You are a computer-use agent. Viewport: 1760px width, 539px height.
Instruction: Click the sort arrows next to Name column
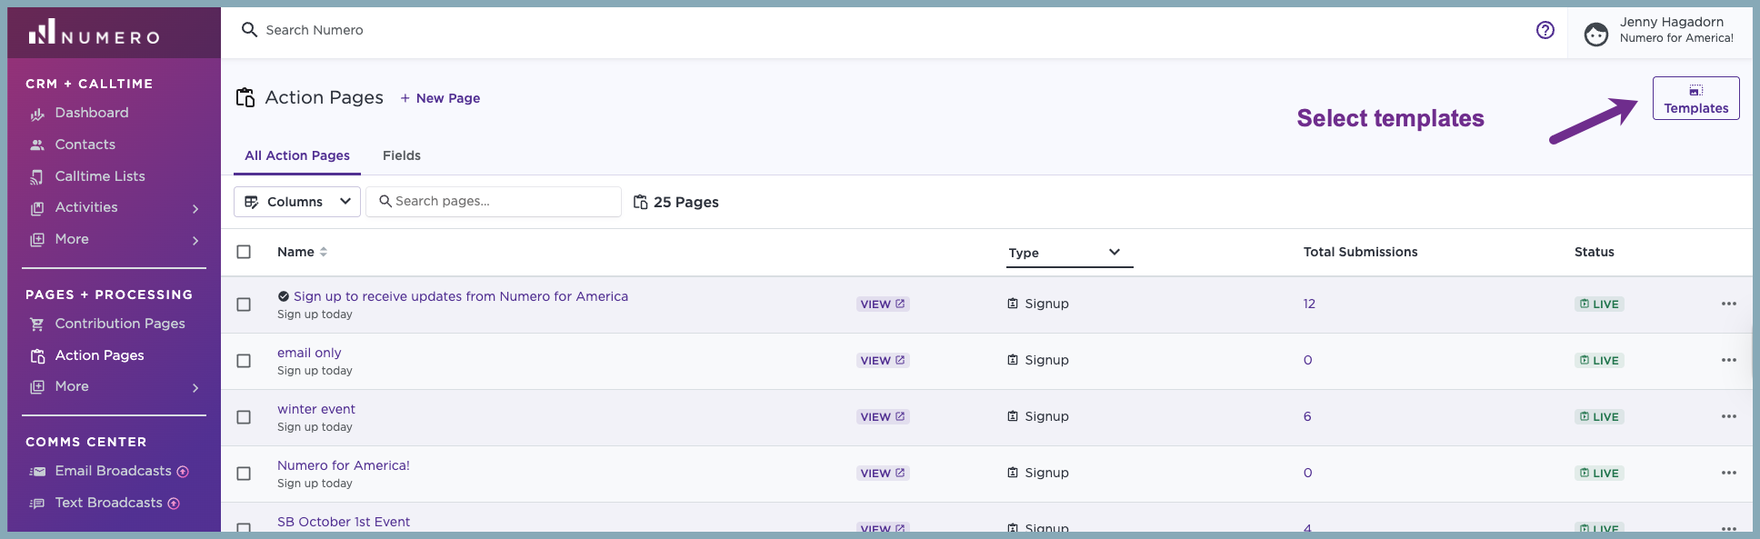coord(324,252)
